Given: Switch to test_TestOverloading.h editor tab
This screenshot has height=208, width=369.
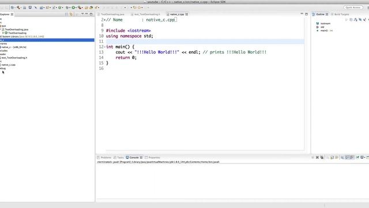Looking at the screenshot, I should pyautogui.click(x=147, y=14).
